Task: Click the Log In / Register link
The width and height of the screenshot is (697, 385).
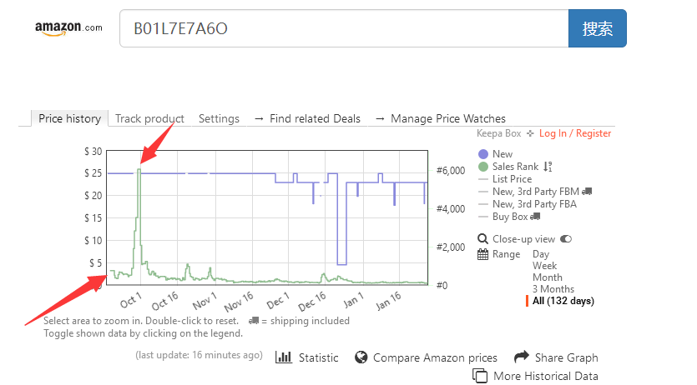Action: tap(575, 133)
